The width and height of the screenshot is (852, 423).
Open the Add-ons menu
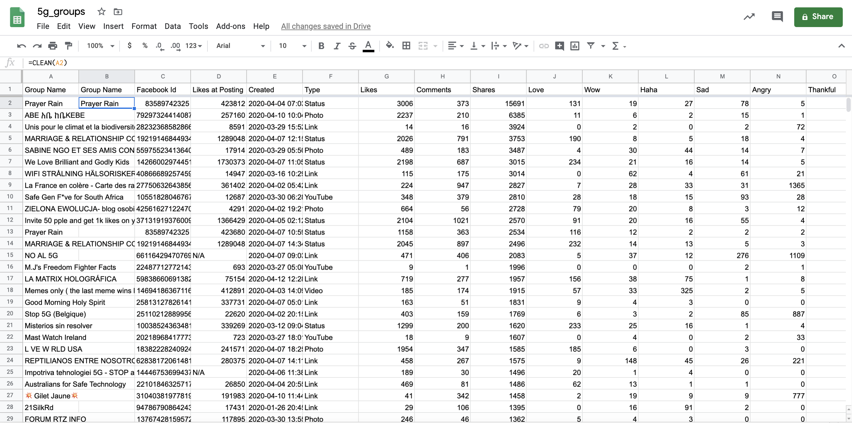231,26
